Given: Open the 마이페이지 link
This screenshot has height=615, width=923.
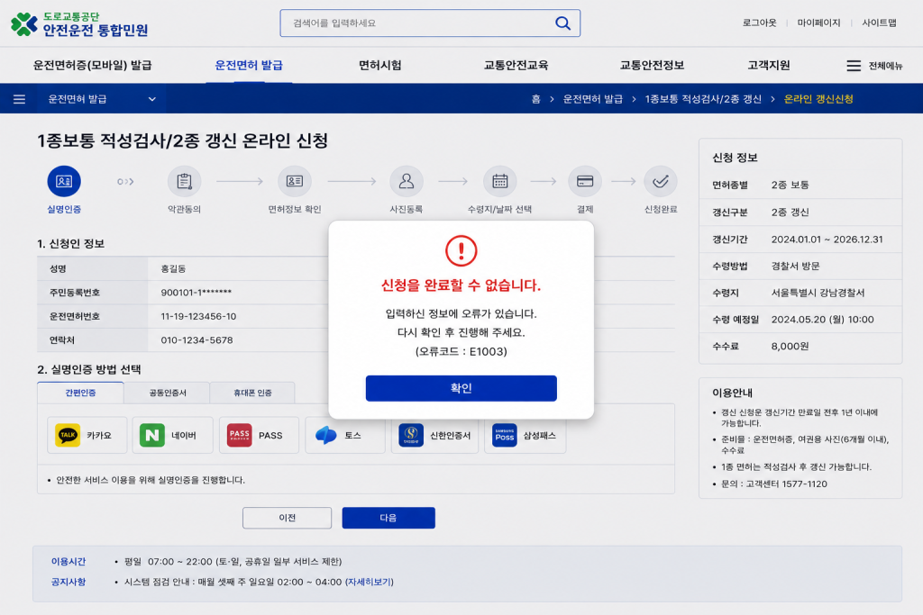Looking at the screenshot, I should click(818, 23).
